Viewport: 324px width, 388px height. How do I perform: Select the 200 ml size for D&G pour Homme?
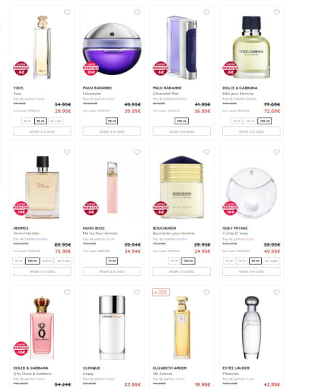(265, 121)
